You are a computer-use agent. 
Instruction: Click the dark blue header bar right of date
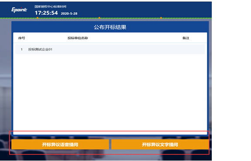144,10
